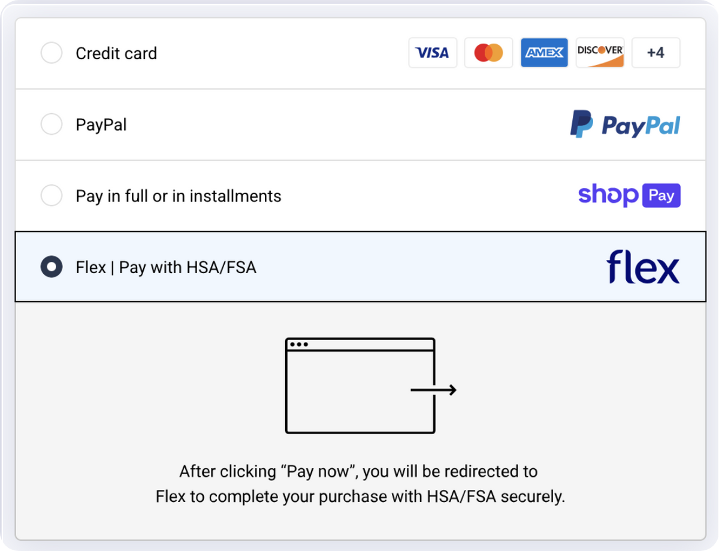This screenshot has width=719, height=551.
Task: Click "Pay in full or in installments" label
Action: (x=179, y=196)
